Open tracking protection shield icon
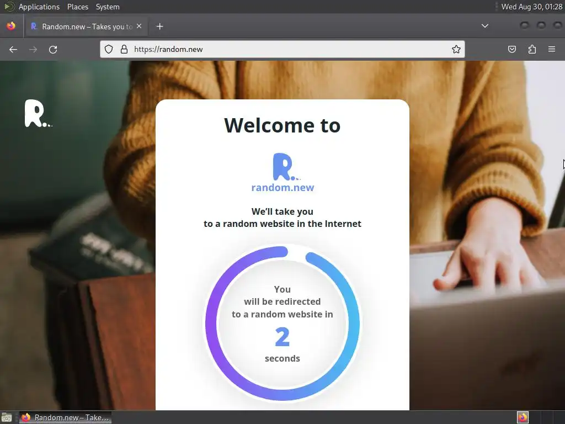Viewport: 565px width, 424px height. pyautogui.click(x=109, y=49)
